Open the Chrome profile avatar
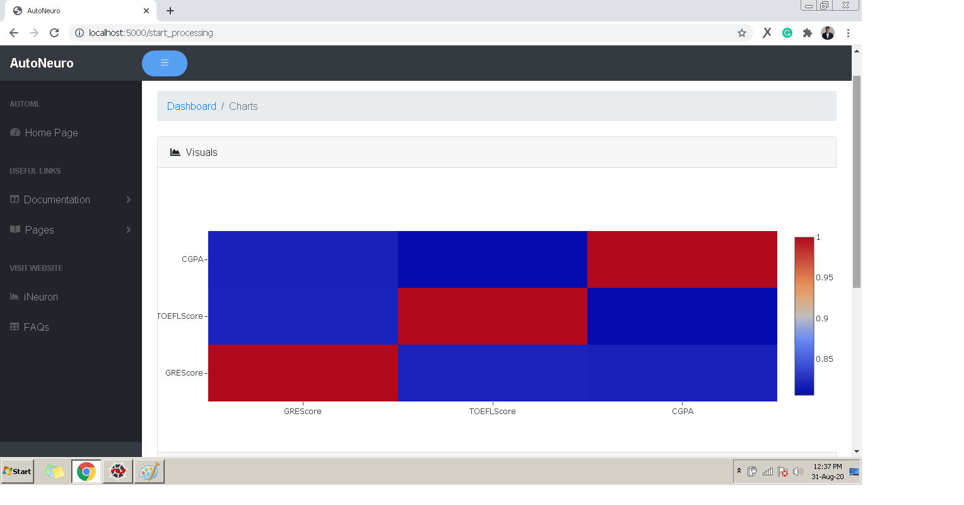Screen dimensions: 964x505 point(828,33)
